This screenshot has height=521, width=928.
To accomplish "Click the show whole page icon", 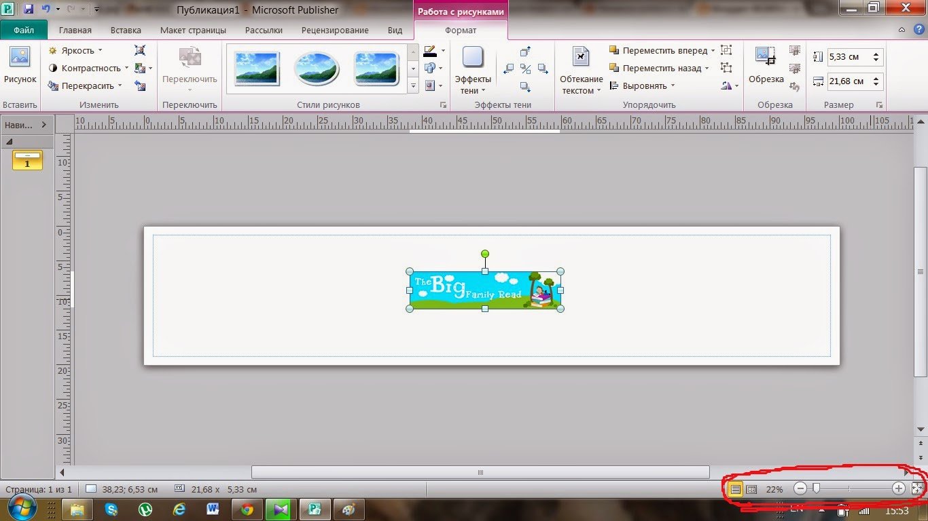I will [x=917, y=488].
